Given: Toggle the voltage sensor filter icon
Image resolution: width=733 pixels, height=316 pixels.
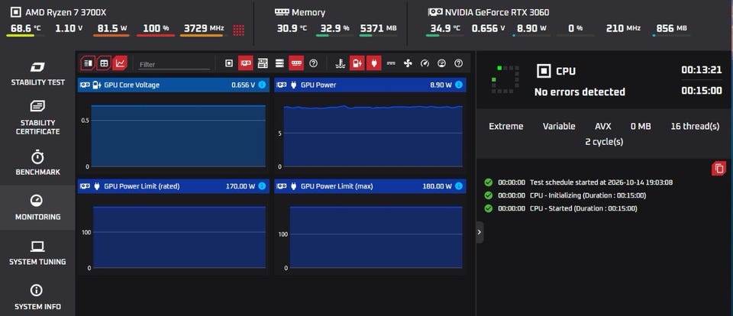Looking at the screenshot, I should (x=357, y=63).
